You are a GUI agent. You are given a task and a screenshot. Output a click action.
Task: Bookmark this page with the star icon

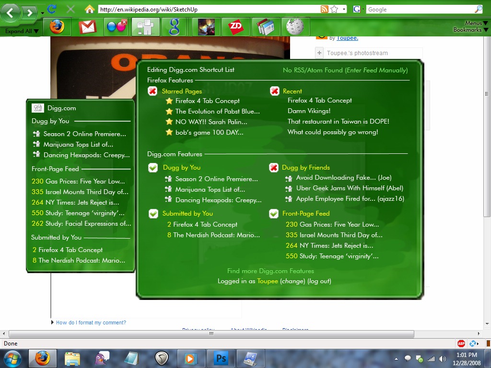[334, 9]
